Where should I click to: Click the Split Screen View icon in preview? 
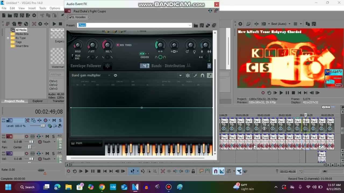[x=264, y=24]
